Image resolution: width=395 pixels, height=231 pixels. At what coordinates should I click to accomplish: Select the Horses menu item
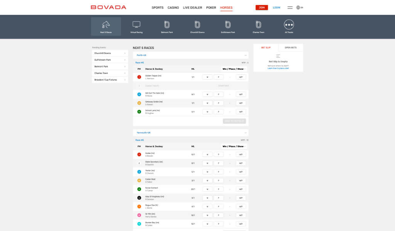(226, 8)
